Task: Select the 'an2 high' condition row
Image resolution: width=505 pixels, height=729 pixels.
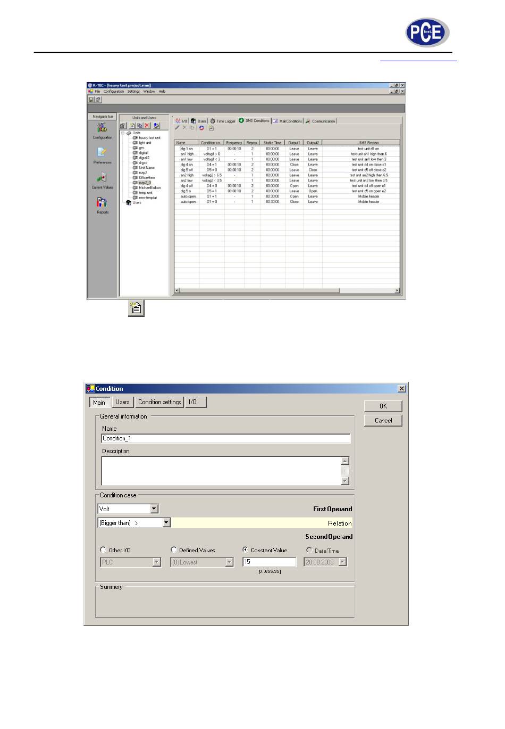Action: pyautogui.click(x=287, y=175)
